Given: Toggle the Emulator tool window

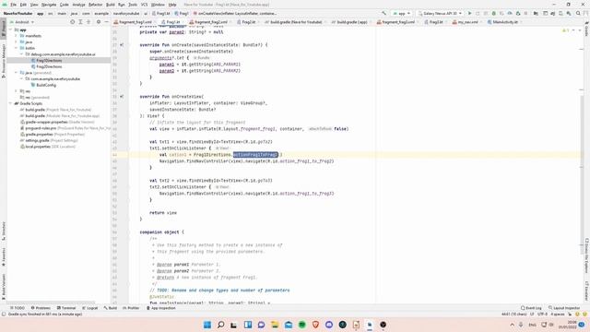Looking at the screenshot, I should click(x=586, y=290).
